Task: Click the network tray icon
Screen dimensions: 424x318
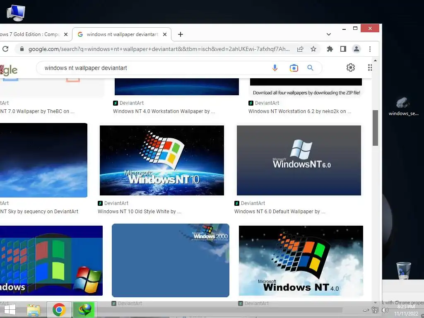Action: pyautogui.click(x=375, y=310)
